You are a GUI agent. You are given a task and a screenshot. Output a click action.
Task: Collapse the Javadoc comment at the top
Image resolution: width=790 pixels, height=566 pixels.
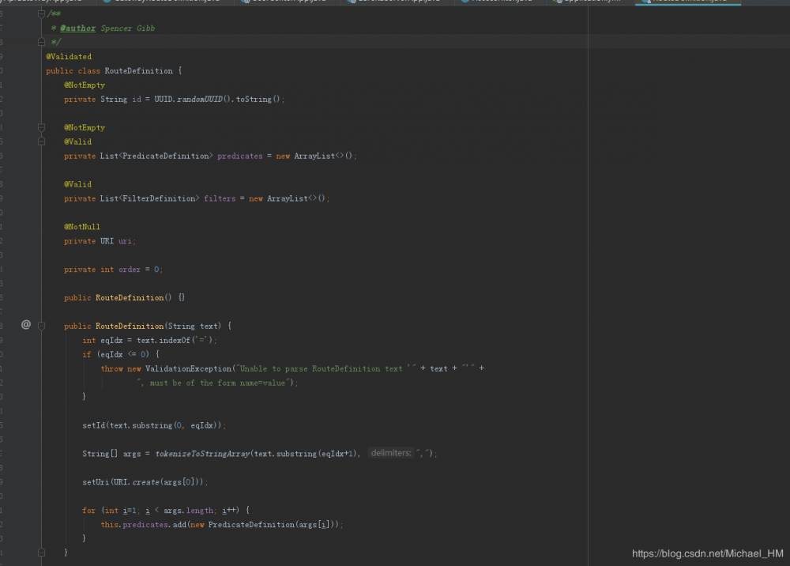pyautogui.click(x=41, y=14)
